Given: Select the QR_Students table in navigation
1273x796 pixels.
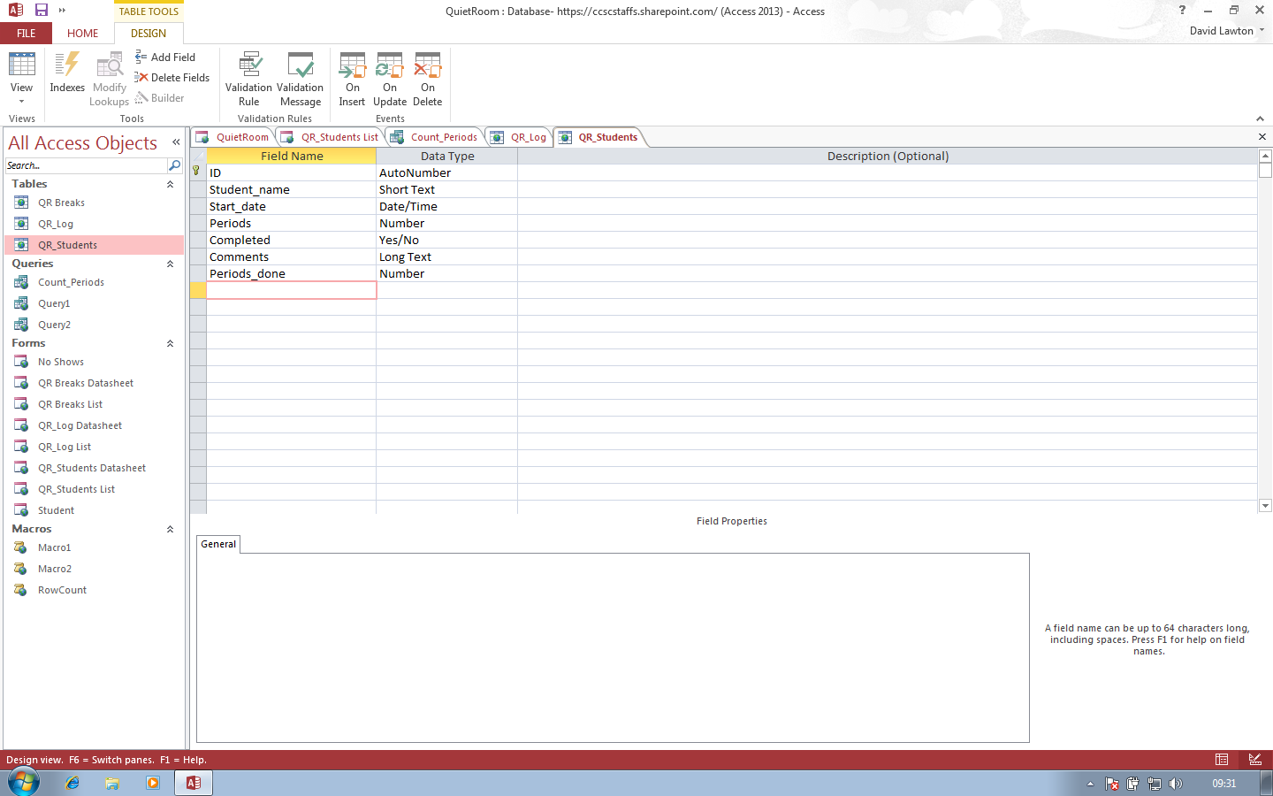Looking at the screenshot, I should point(94,245).
